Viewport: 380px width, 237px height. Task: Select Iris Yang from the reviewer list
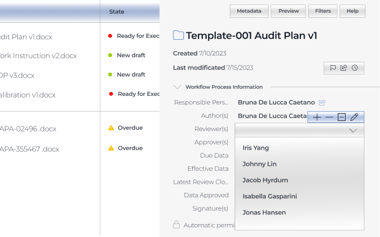tap(256, 148)
